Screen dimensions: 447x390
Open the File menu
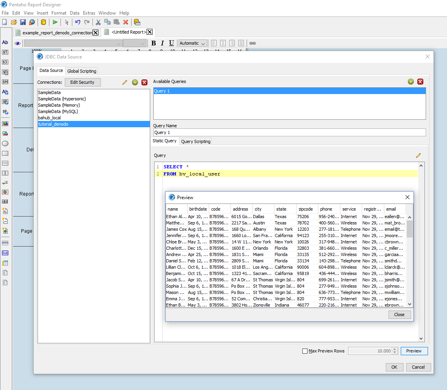click(x=5, y=13)
